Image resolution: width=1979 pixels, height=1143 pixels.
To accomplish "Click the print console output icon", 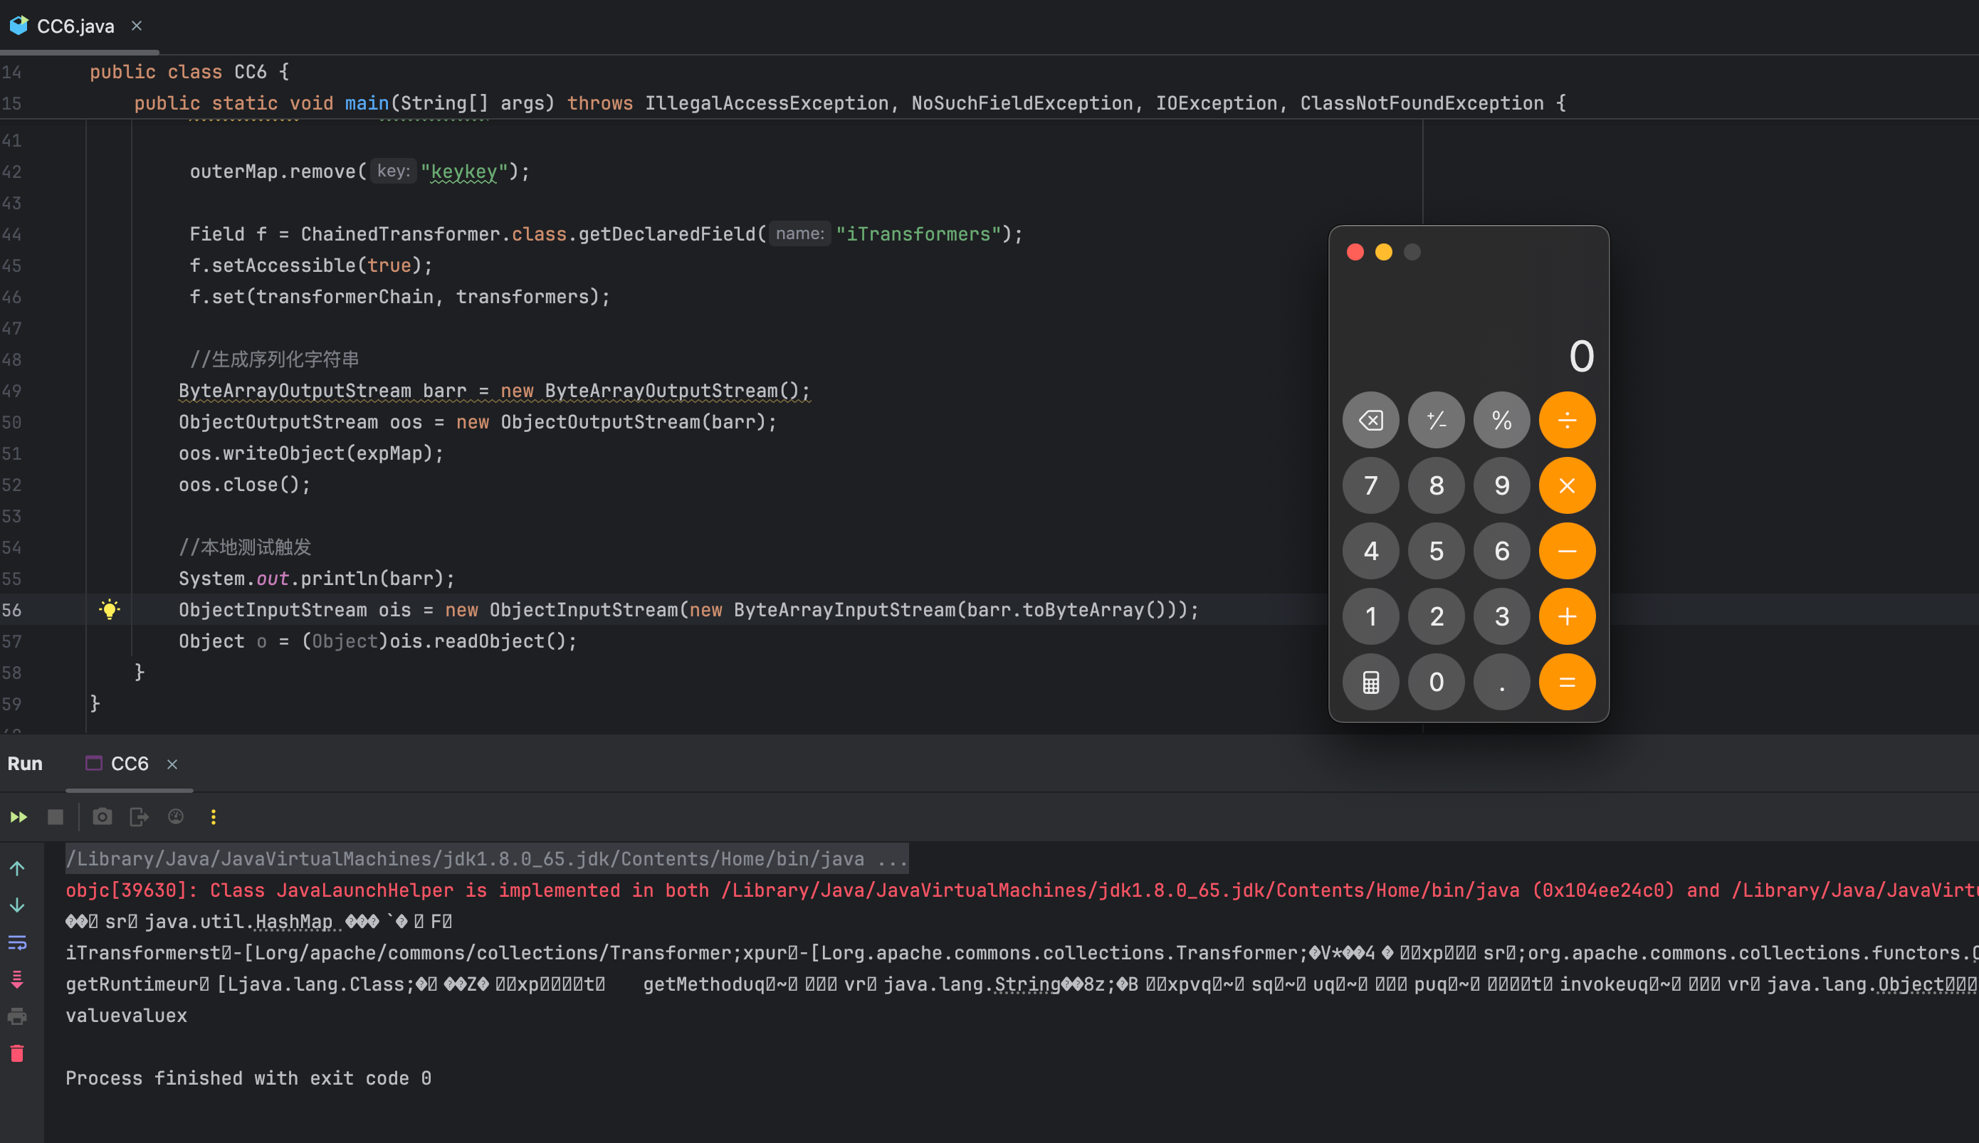I will click(17, 1016).
